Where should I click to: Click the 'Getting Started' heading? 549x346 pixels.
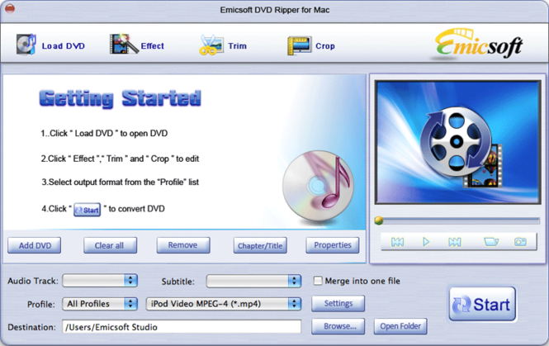click(120, 98)
